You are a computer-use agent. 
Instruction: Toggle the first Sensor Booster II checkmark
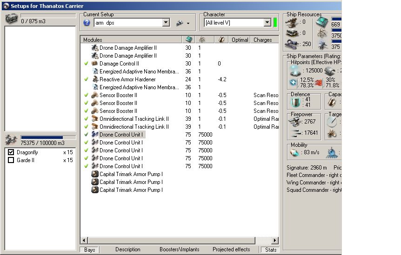[86, 95]
